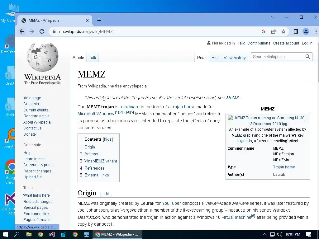Follow the Microsoft Windows link
Viewport: 319px width, 239px height.
coord(96,114)
